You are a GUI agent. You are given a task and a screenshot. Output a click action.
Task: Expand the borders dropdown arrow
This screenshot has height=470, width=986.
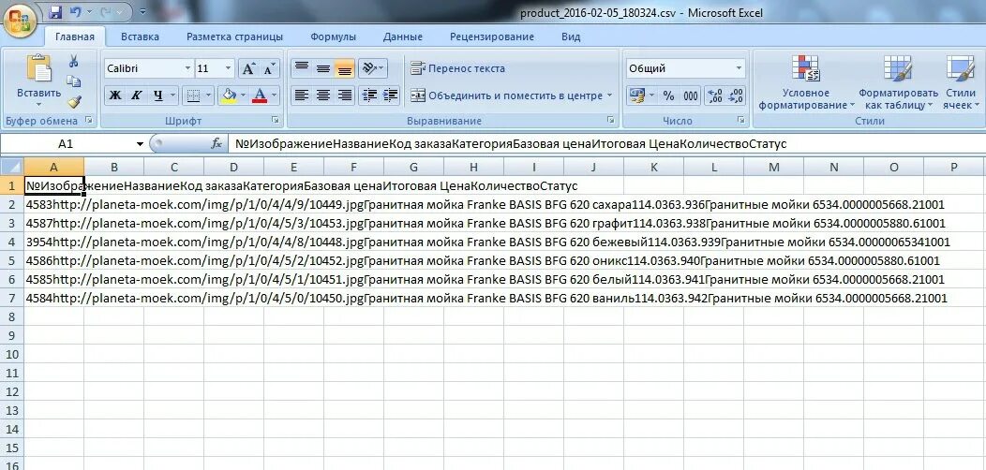coord(209,95)
